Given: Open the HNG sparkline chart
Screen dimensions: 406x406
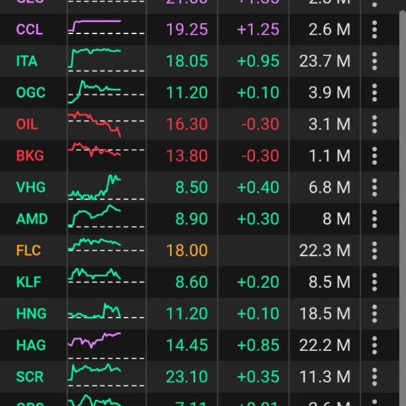Looking at the screenshot, I should (106, 311).
